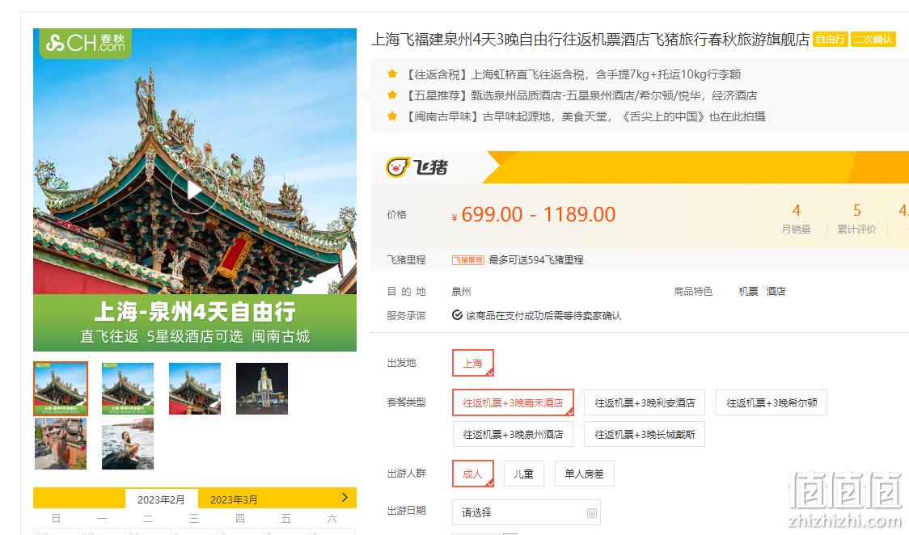This screenshot has height=535, width=909.
Task: Go to next calendar month arrow
Action: point(345,497)
